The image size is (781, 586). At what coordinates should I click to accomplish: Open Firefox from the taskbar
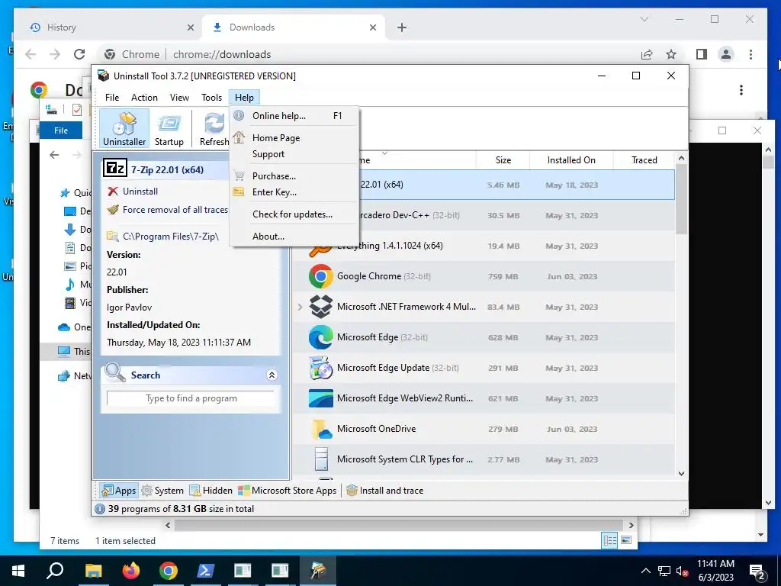[131, 571]
